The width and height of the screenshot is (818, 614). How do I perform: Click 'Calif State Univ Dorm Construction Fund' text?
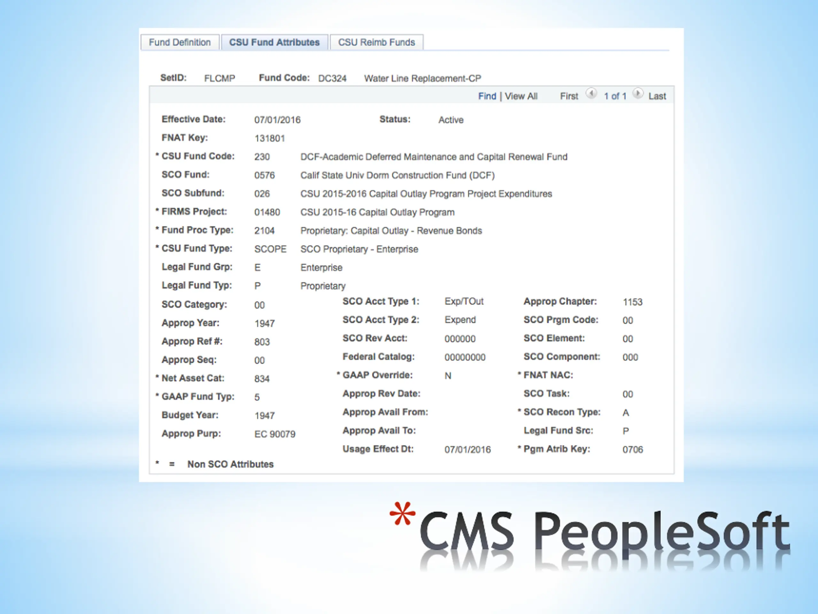[x=397, y=176]
